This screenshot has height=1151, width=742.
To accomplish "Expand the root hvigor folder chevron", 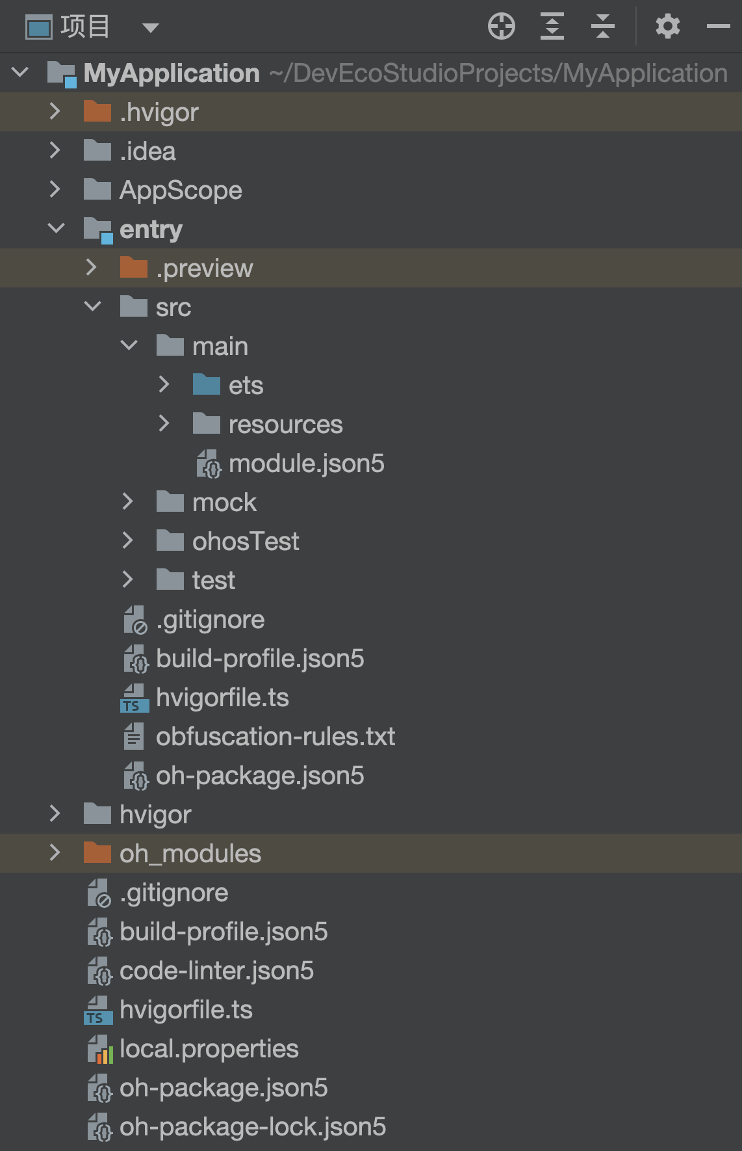I will tap(55, 814).
